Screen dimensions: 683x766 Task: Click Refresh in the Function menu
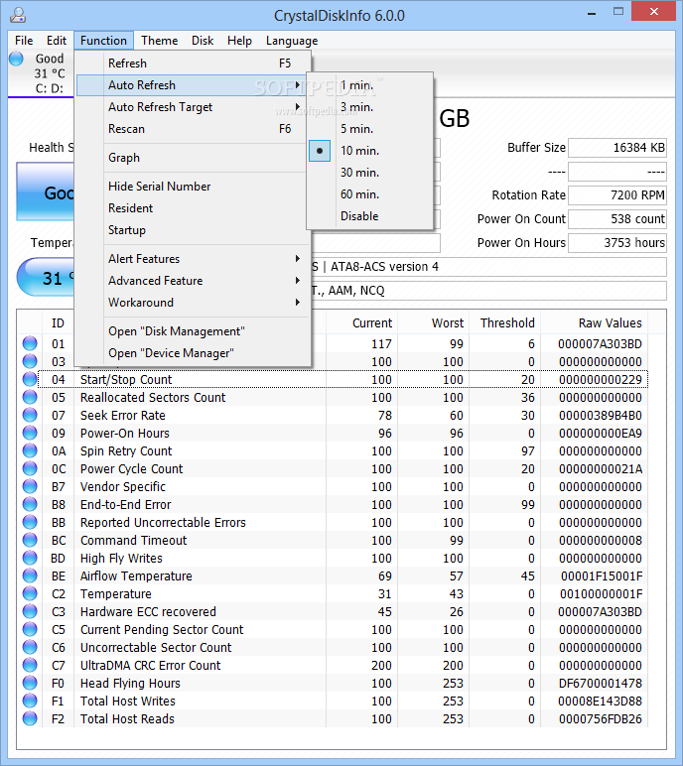coord(193,64)
